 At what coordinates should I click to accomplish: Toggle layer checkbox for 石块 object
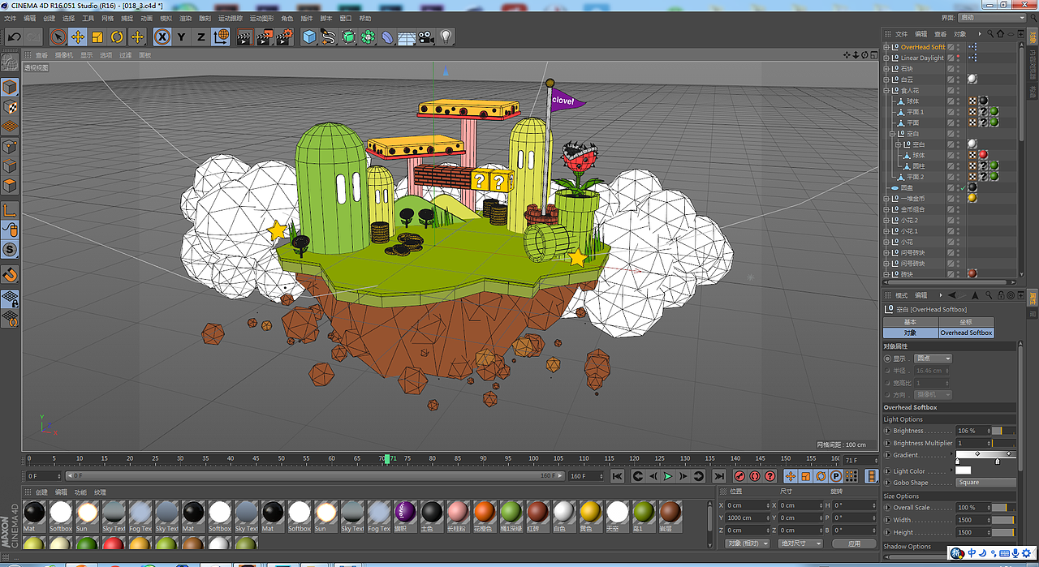tap(951, 69)
